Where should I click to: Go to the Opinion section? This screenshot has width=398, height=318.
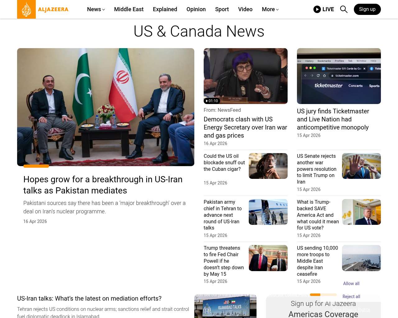coord(196,9)
